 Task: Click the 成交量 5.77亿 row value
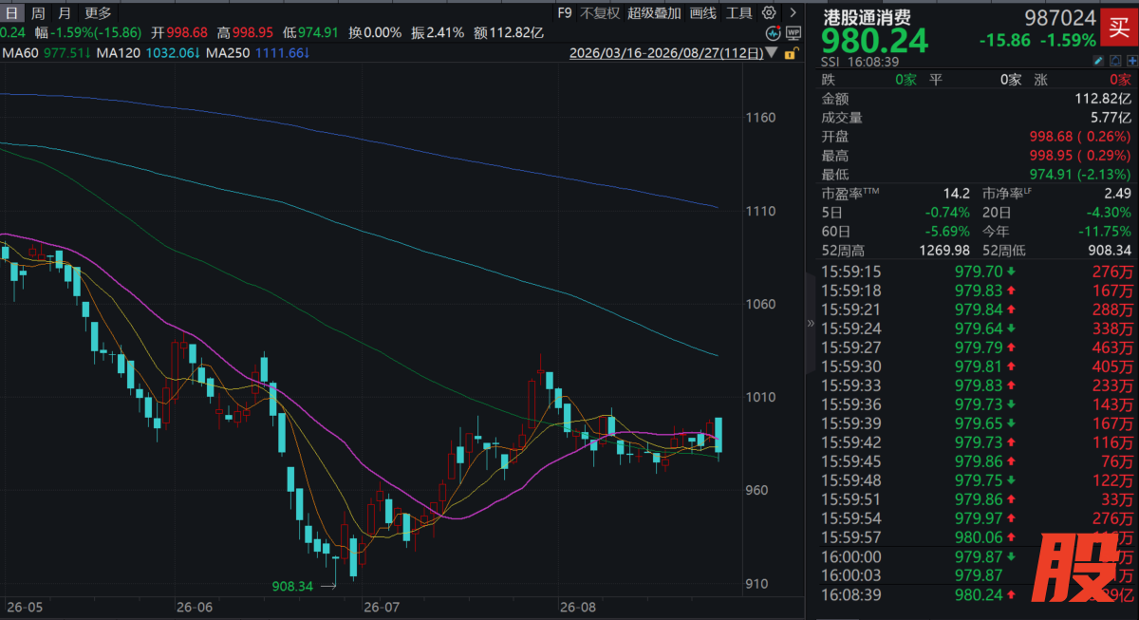tap(1109, 118)
